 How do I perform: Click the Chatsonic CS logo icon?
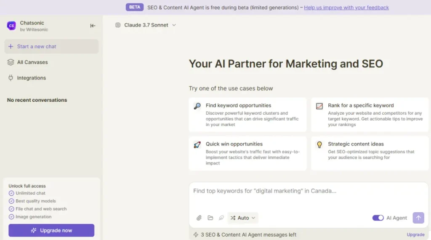coord(11,26)
